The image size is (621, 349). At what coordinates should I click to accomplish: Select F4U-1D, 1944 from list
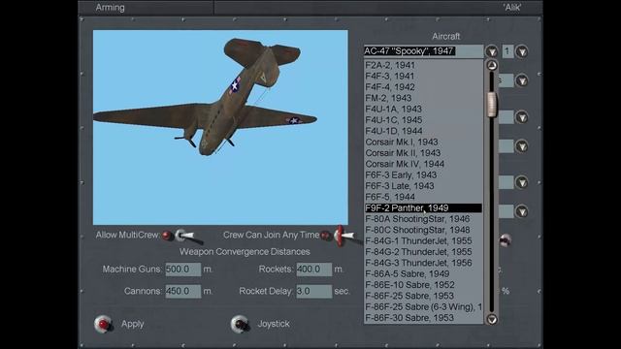(423, 131)
